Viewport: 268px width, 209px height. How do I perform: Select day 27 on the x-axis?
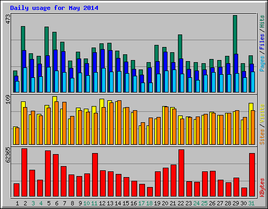coord(220,203)
